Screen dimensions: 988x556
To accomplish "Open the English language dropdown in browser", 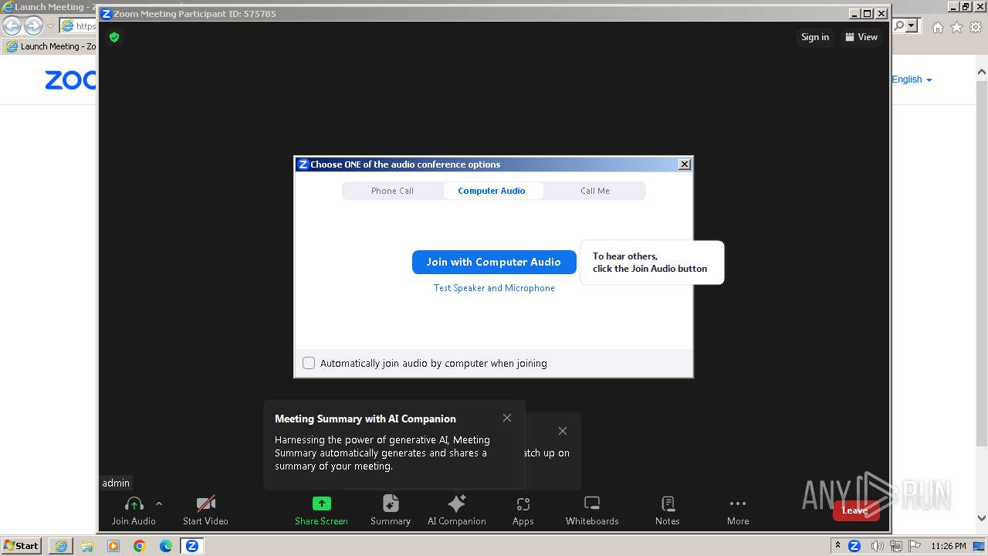I will (x=912, y=80).
